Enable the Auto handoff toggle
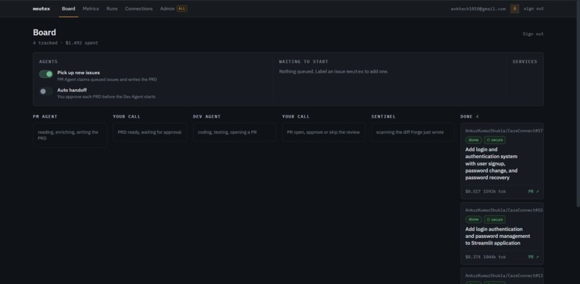Viewport: 580px width, 284px height. (46, 91)
